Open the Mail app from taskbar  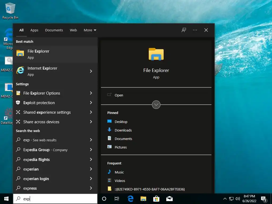coord(169,199)
